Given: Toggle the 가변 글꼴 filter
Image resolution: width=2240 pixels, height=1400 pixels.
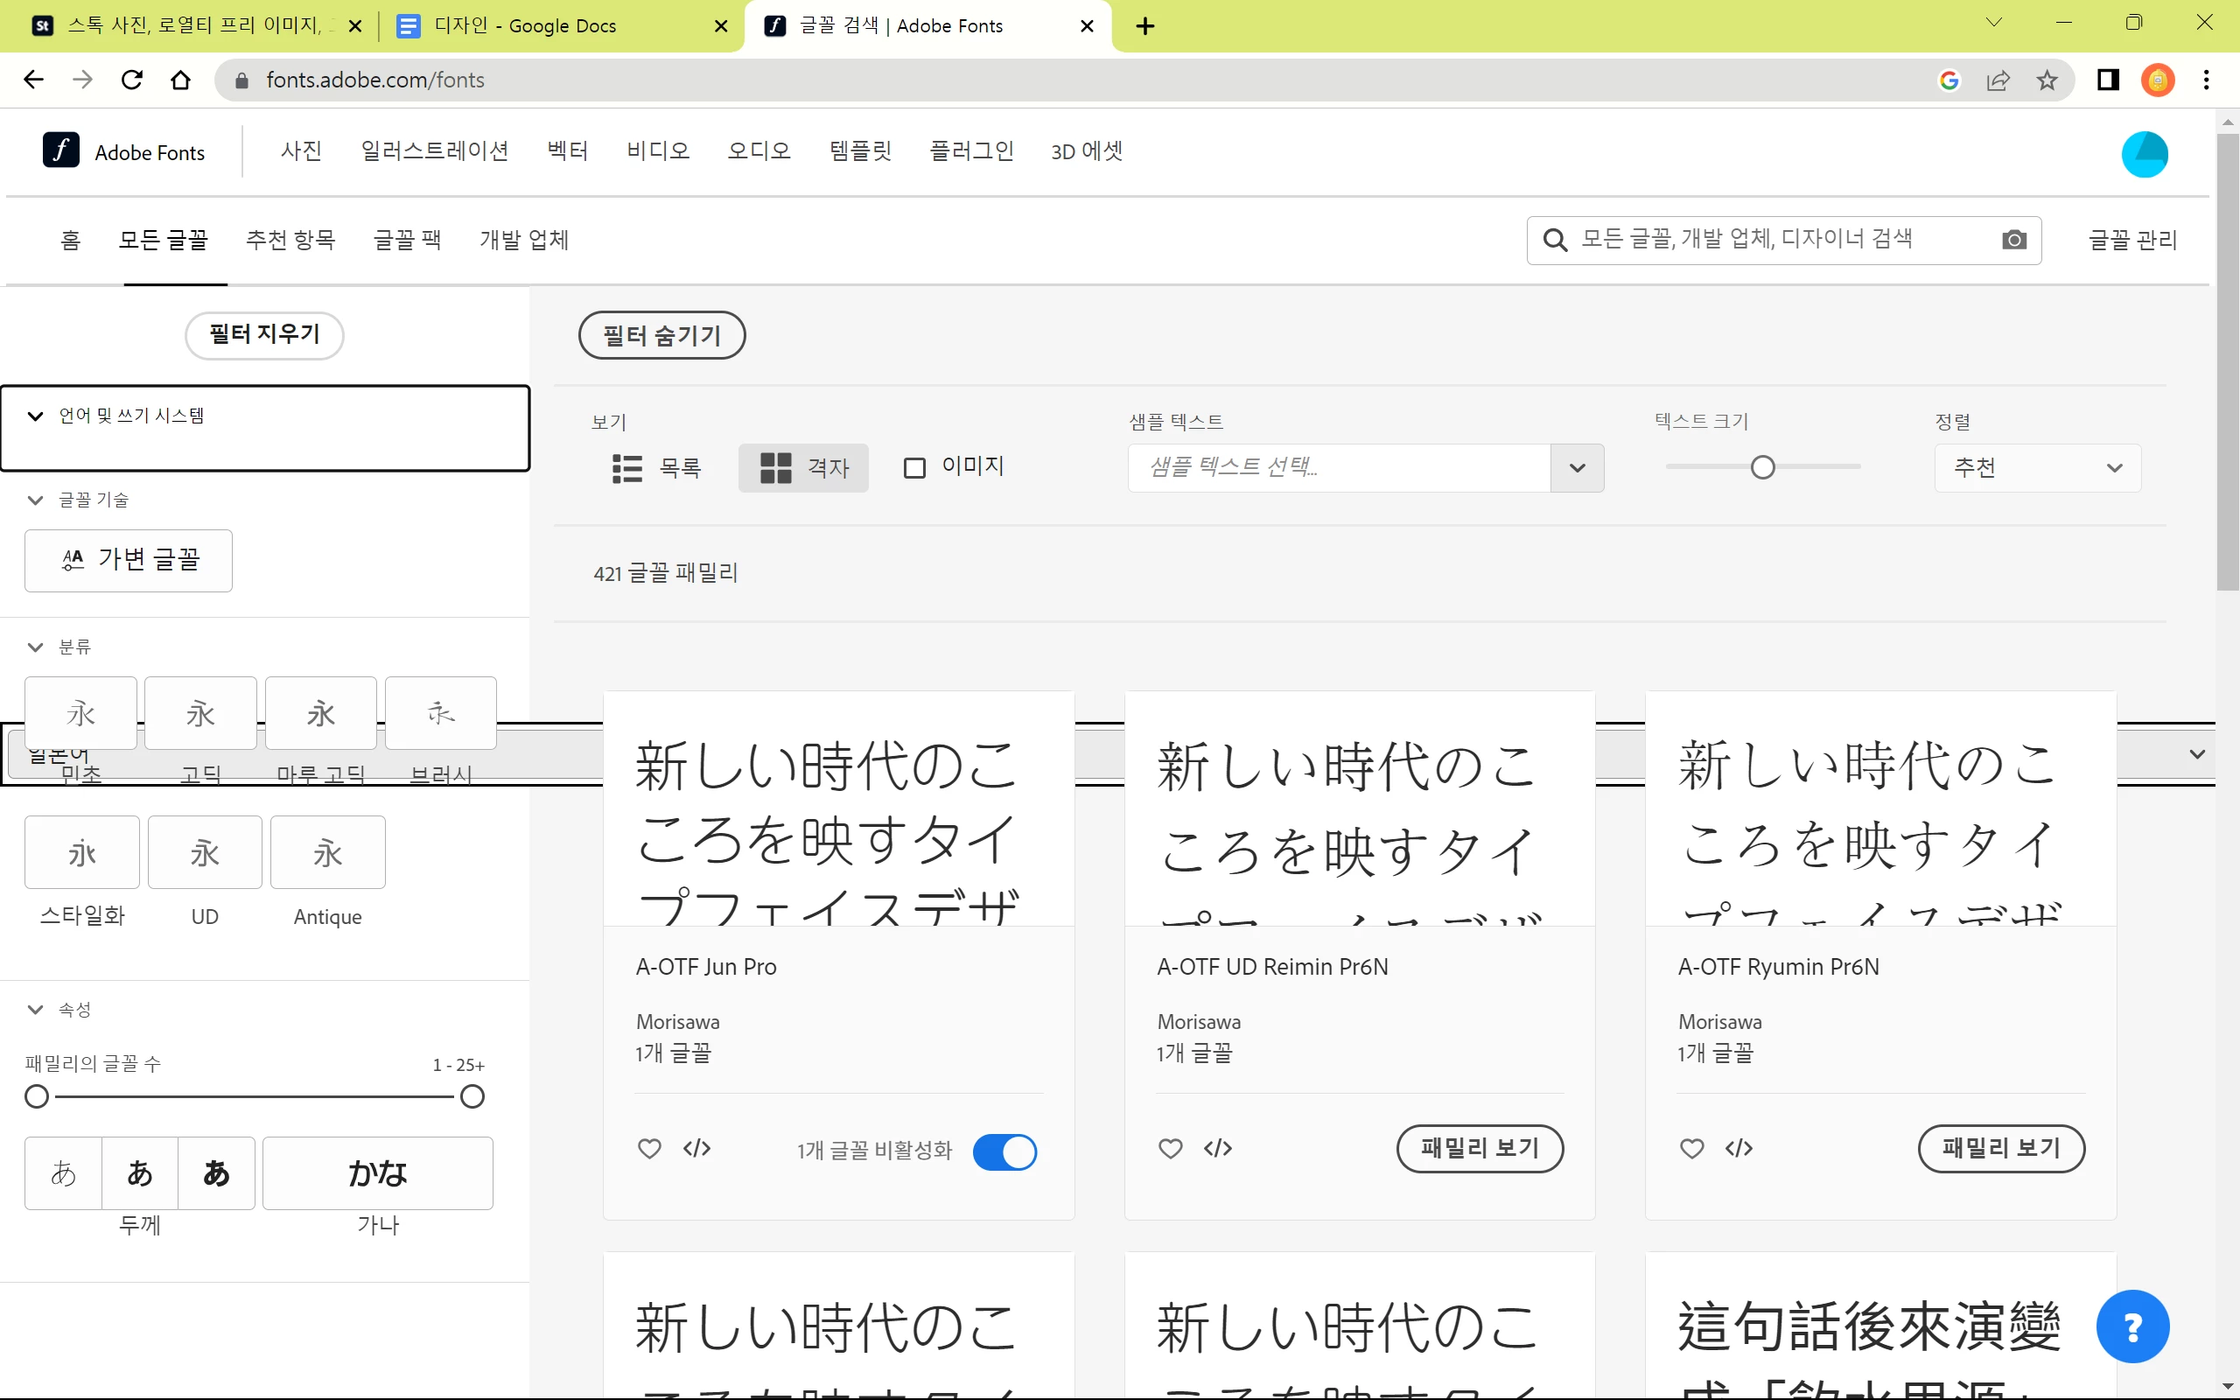Looking at the screenshot, I should (x=129, y=559).
